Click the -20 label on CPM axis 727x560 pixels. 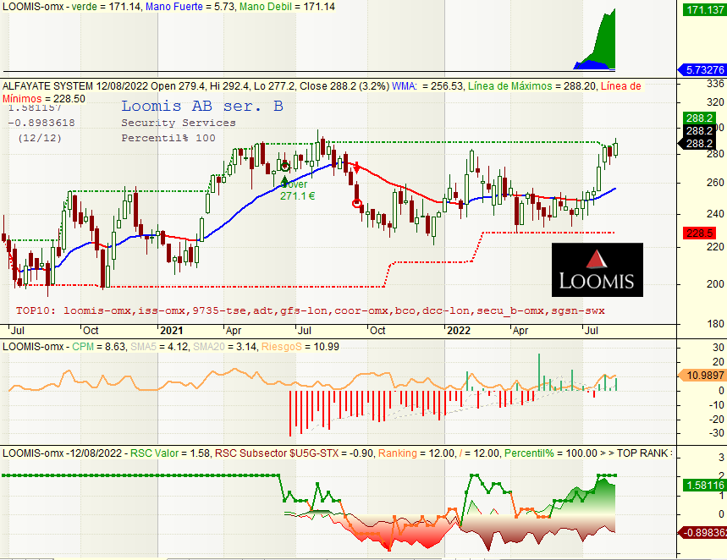coord(717,420)
